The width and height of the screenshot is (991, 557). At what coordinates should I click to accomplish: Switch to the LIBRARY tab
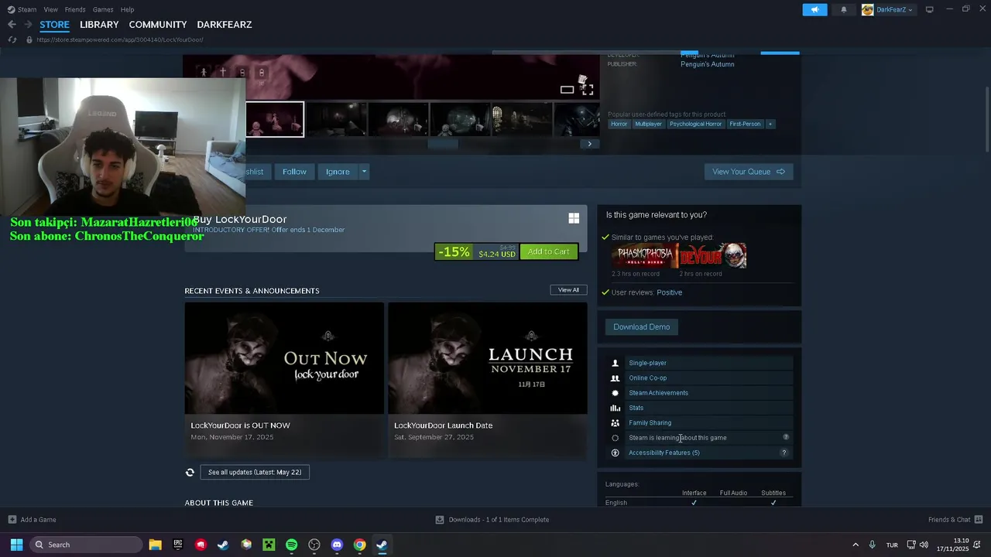pos(99,25)
